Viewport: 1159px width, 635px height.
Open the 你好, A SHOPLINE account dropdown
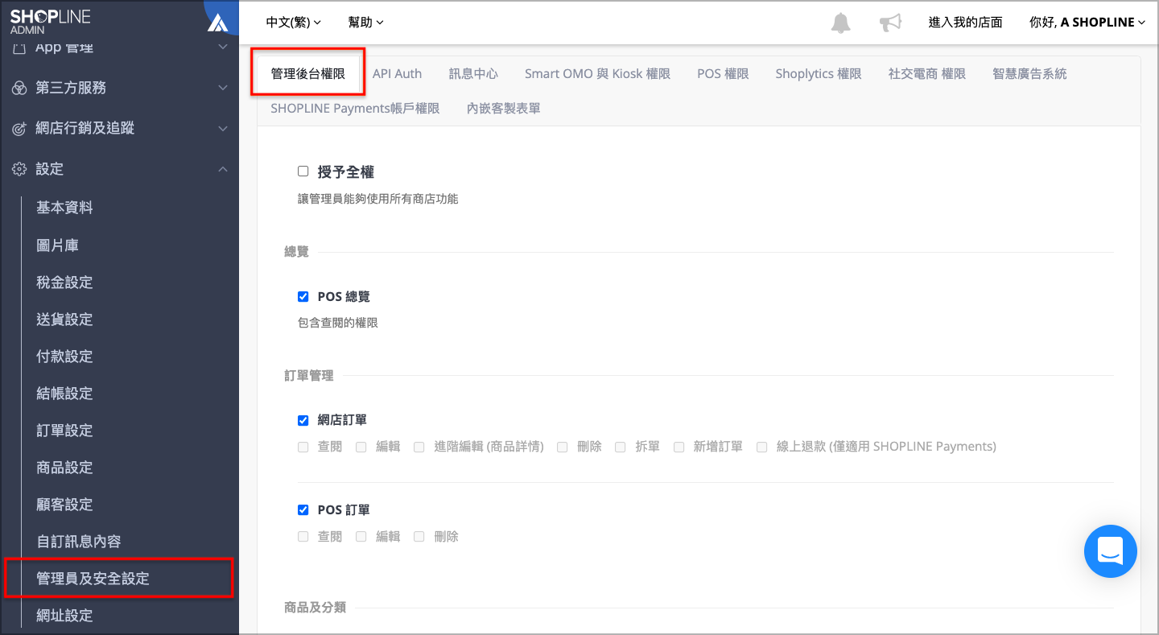tap(1087, 23)
